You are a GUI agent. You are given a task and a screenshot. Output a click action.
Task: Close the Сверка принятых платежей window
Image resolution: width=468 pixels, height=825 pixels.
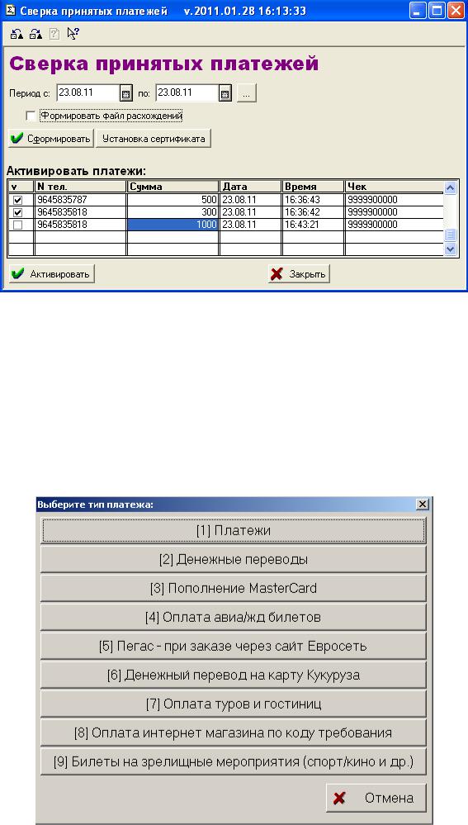[456, 11]
